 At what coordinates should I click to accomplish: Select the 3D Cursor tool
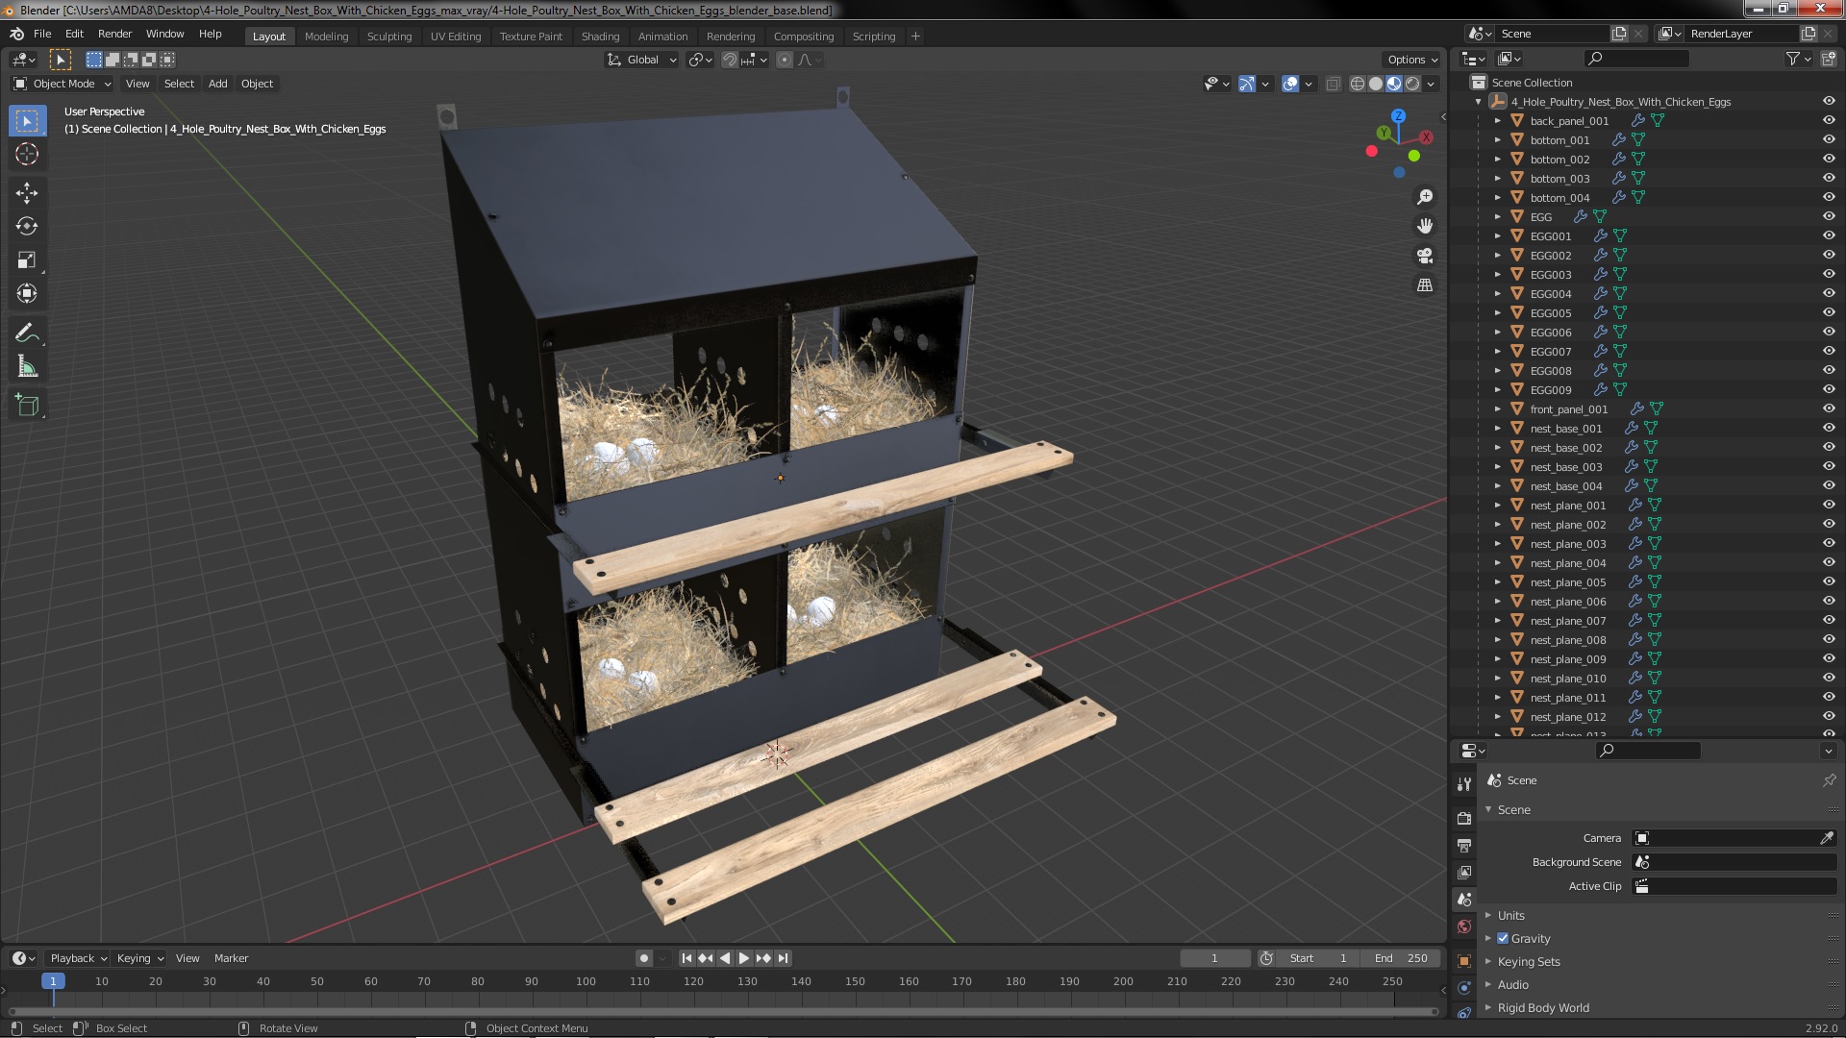(27, 154)
